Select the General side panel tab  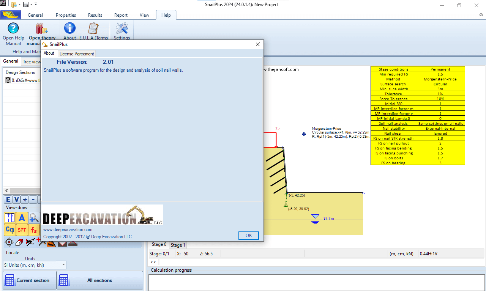pyautogui.click(x=11, y=61)
